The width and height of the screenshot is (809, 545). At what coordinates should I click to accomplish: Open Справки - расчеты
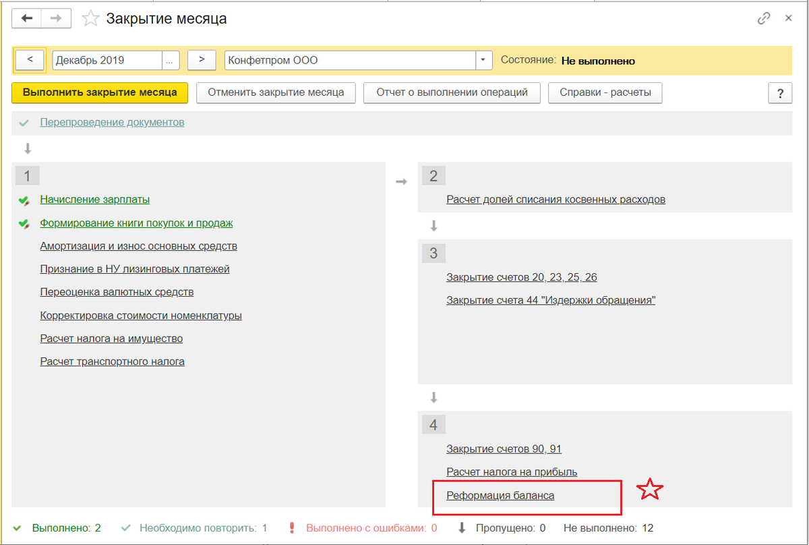(605, 93)
